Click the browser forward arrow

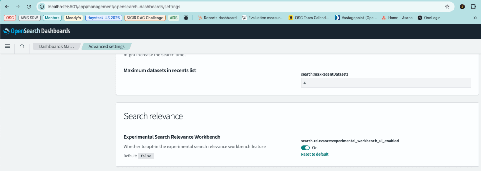[18, 7]
